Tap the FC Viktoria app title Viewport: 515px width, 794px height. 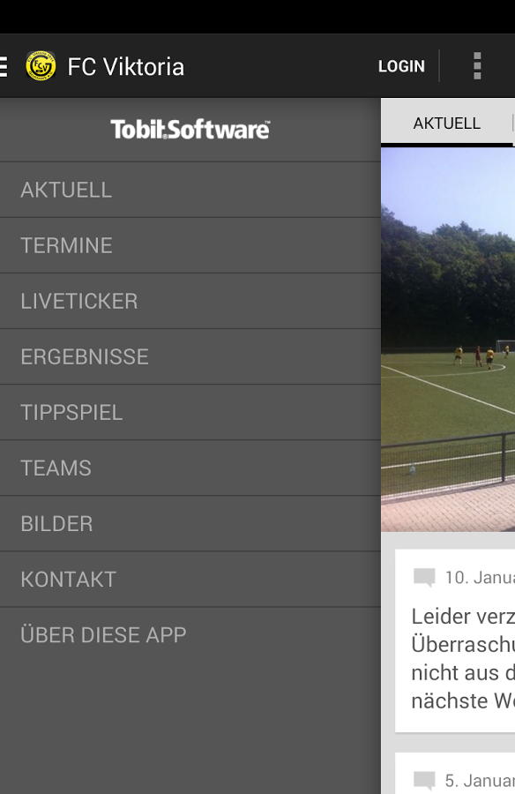click(125, 67)
